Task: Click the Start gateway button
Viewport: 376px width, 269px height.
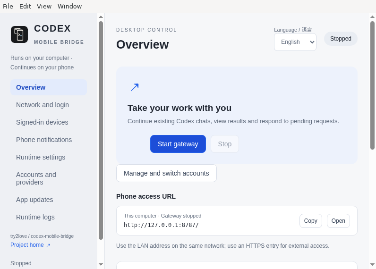Action: click(178, 144)
